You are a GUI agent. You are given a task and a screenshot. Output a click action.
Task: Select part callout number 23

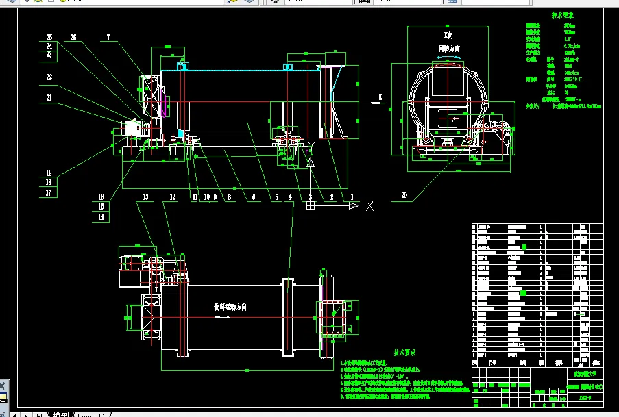49,55
